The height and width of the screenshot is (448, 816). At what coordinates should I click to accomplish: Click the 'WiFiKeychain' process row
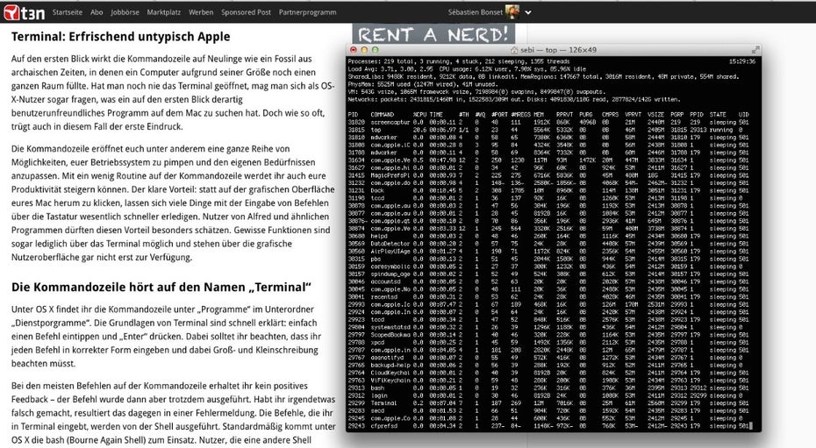pos(548,380)
